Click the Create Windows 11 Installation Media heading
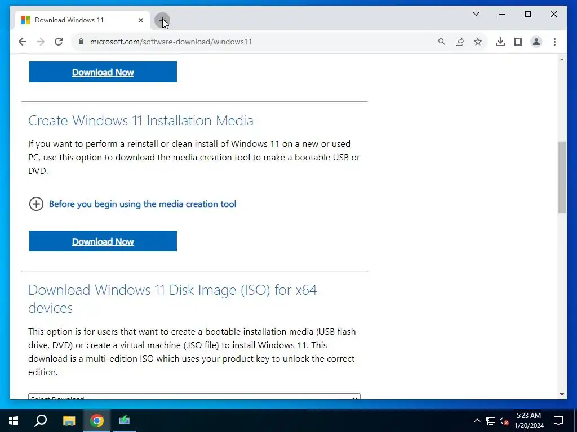This screenshot has height=432, width=577. (x=141, y=120)
